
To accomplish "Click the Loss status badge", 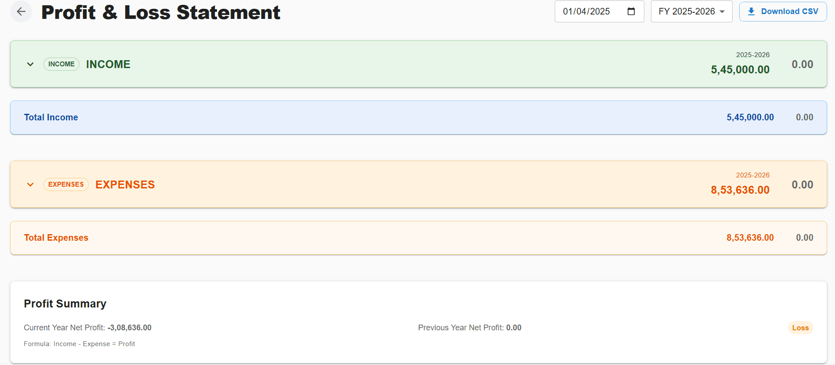I will coord(800,328).
